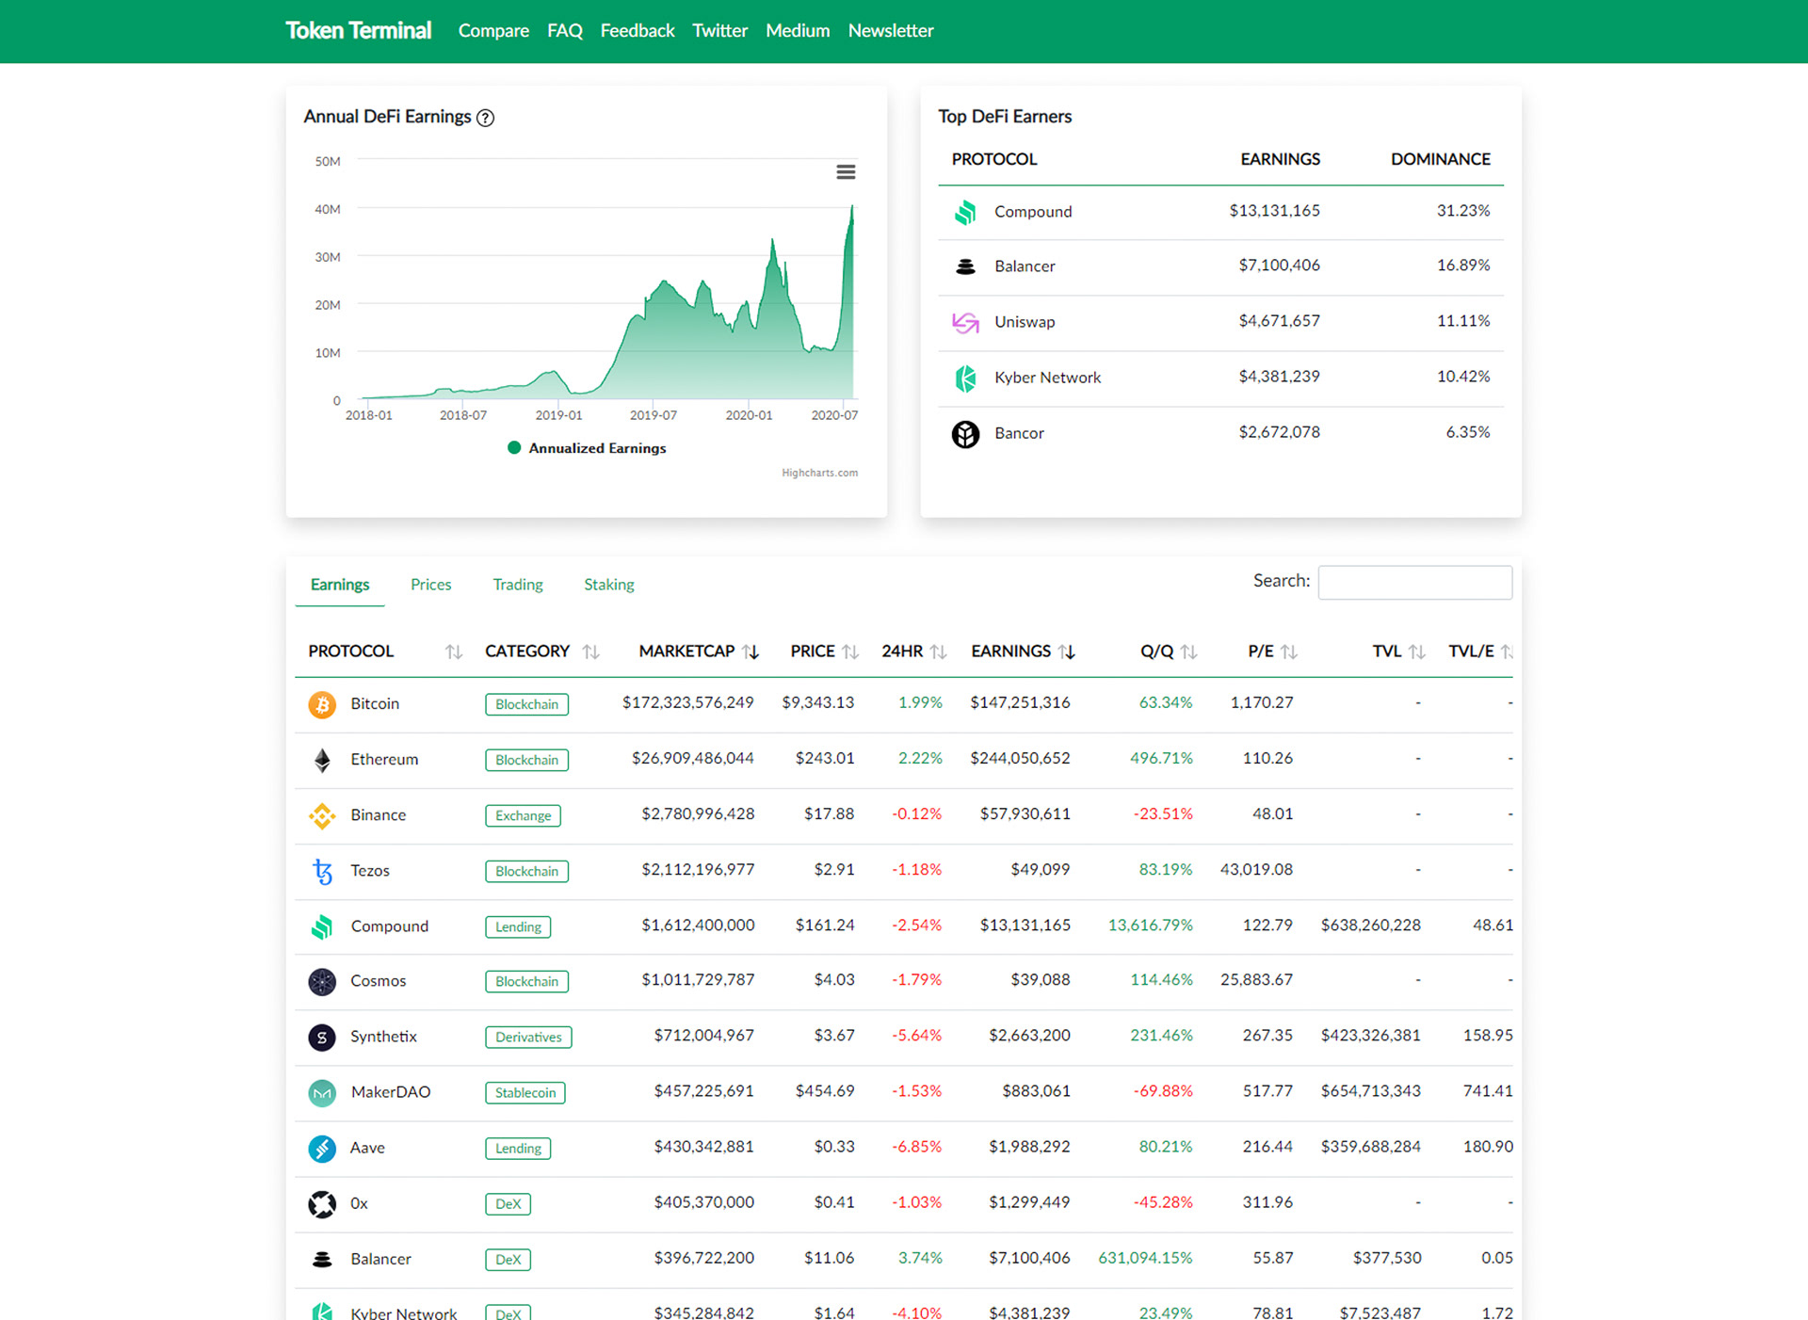Click the 0x logo in the table
The width and height of the screenshot is (1808, 1320).
(x=322, y=1203)
